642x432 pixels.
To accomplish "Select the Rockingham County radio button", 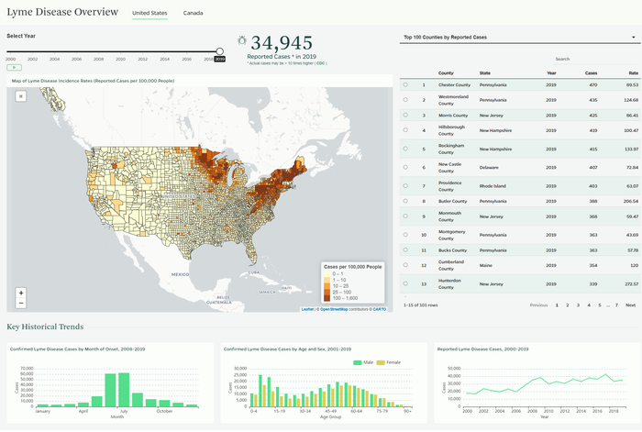I will point(405,149).
